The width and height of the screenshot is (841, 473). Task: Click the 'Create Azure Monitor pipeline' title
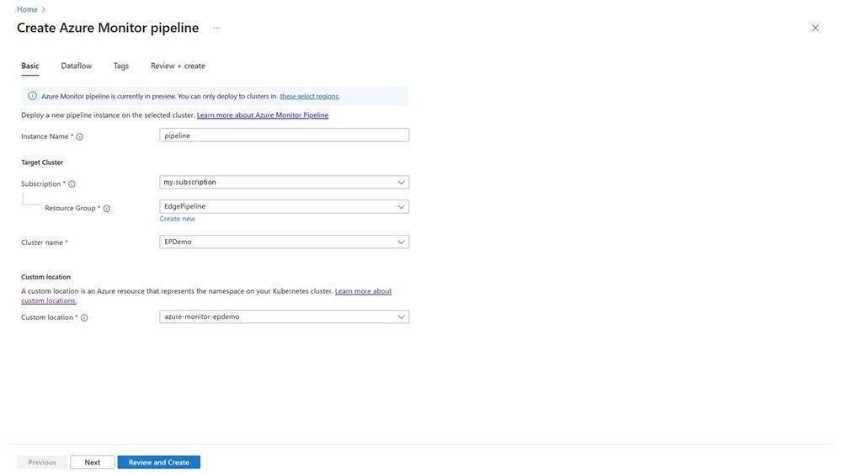click(108, 28)
